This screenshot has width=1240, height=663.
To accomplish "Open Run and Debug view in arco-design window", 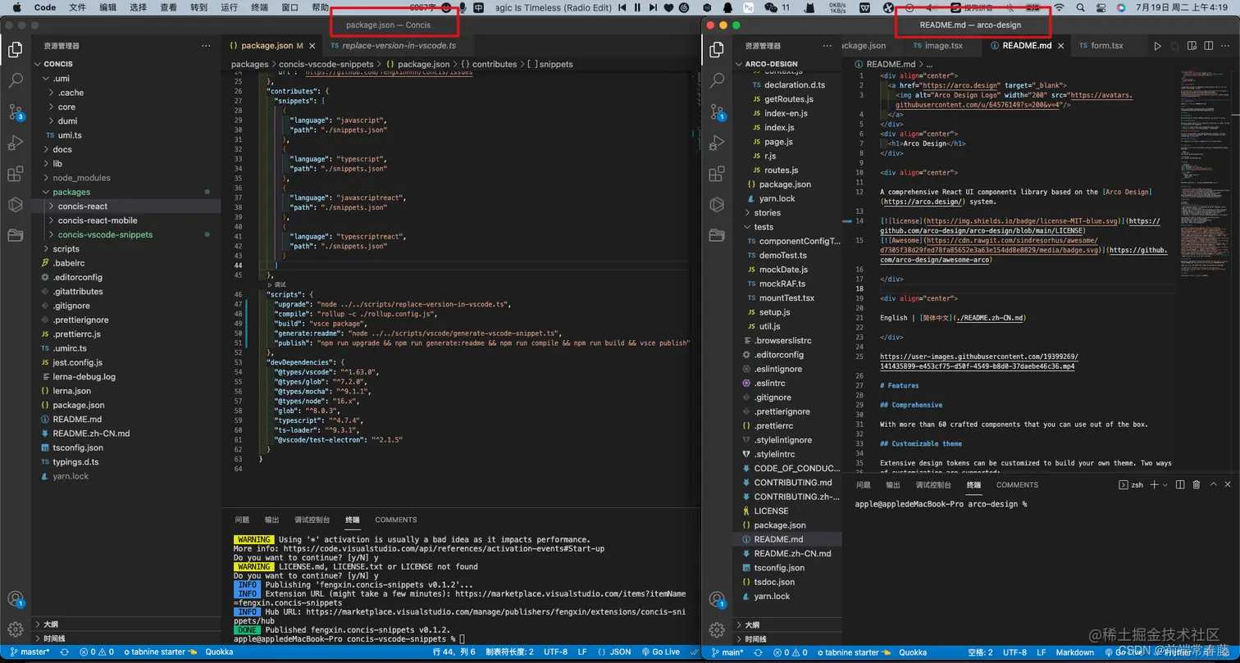I will (x=717, y=143).
